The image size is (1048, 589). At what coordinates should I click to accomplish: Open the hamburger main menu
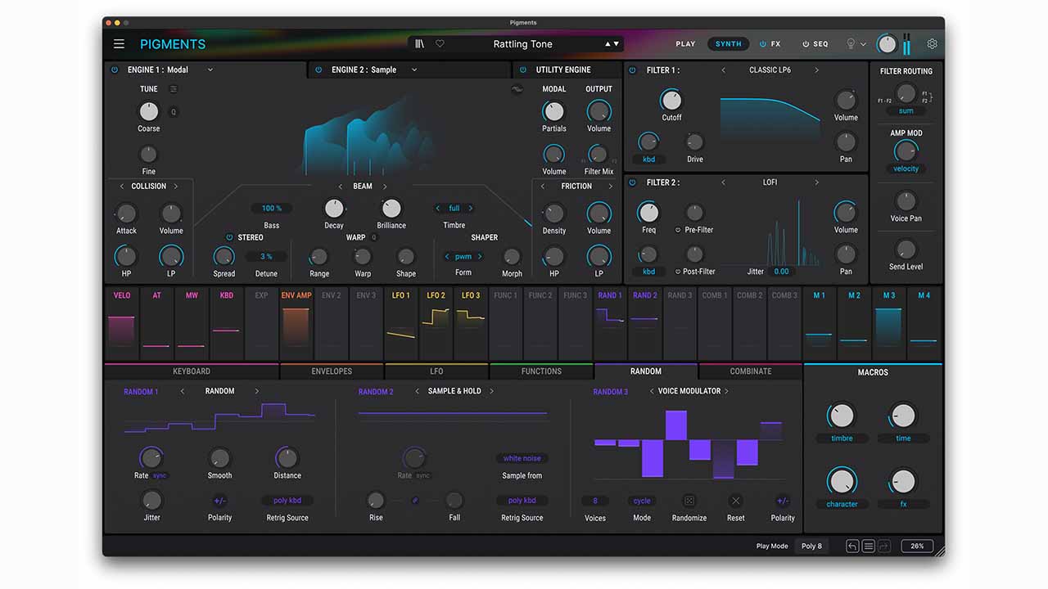pyautogui.click(x=120, y=44)
